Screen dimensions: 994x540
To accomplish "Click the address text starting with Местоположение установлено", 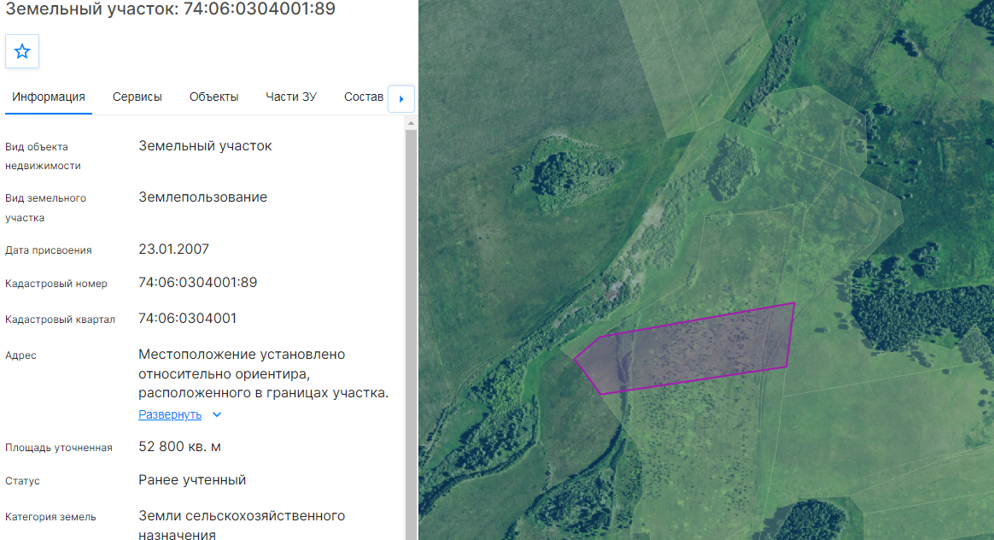I will coord(264,373).
